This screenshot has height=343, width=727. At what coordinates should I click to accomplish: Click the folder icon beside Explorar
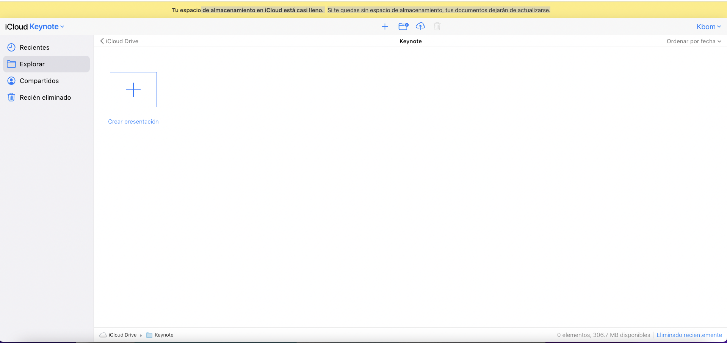[11, 64]
